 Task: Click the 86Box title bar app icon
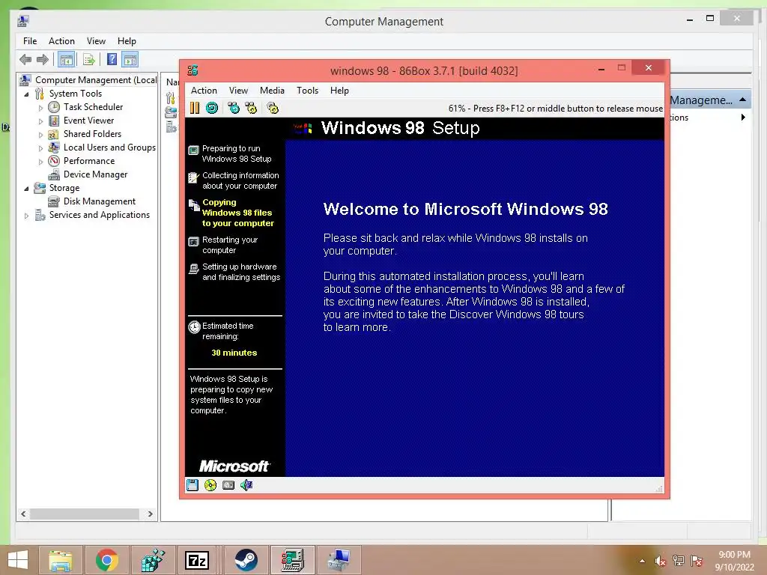pos(192,70)
